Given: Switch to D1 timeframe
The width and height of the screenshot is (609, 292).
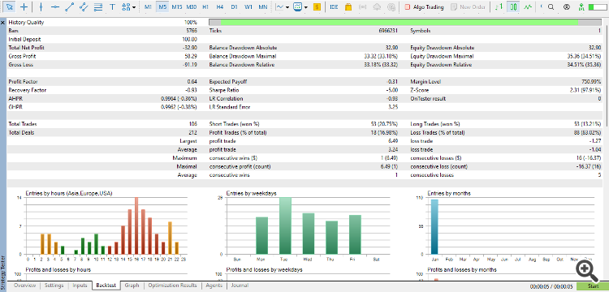Looking at the screenshot, I should (x=234, y=7).
